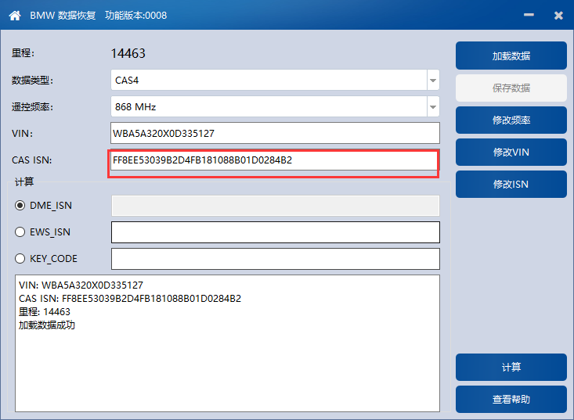Focus the EWS_ISN input field
The image size is (574, 420).
pyautogui.click(x=276, y=232)
